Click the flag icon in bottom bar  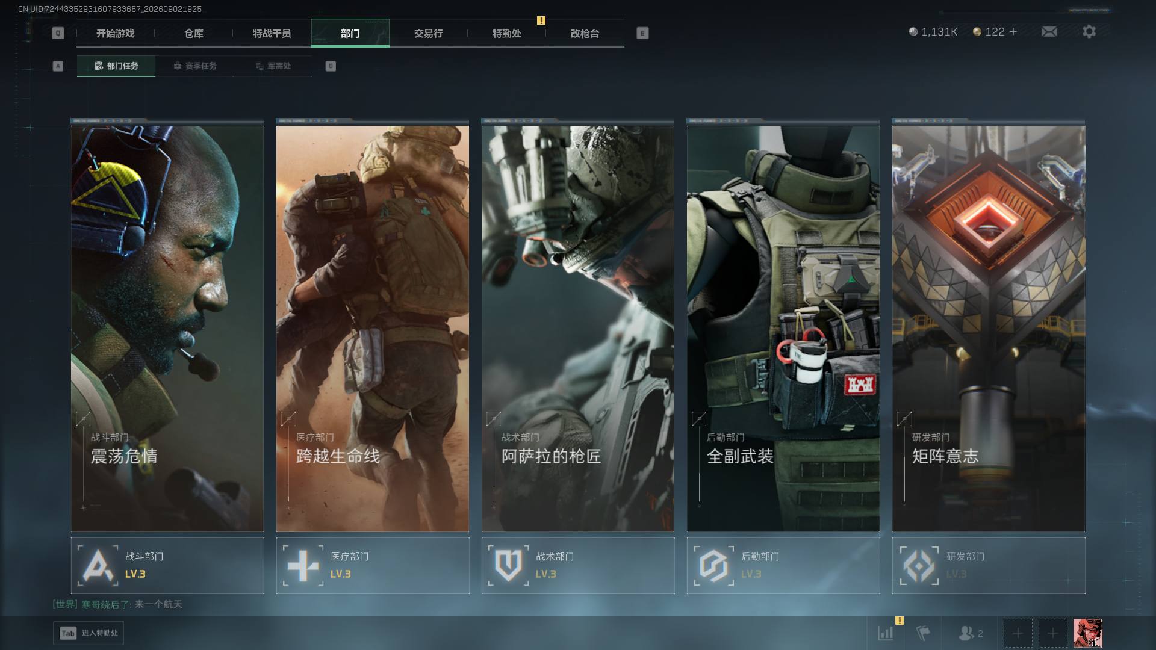pos(923,633)
